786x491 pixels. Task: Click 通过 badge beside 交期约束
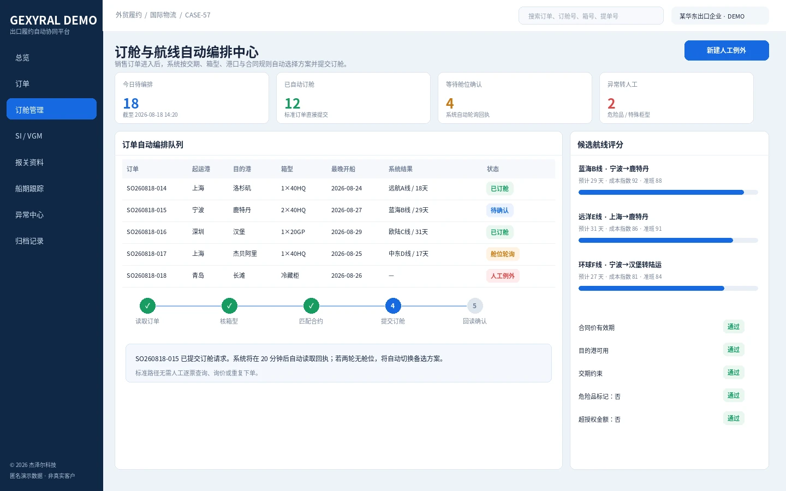(x=734, y=373)
